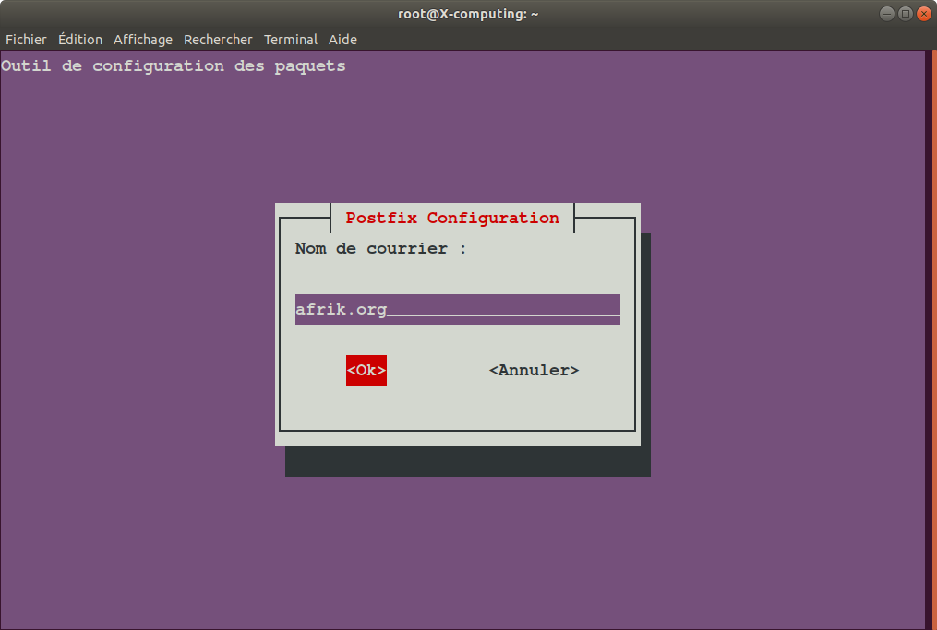Open the Terminal menu
The height and width of the screenshot is (630, 937).
pyautogui.click(x=291, y=40)
